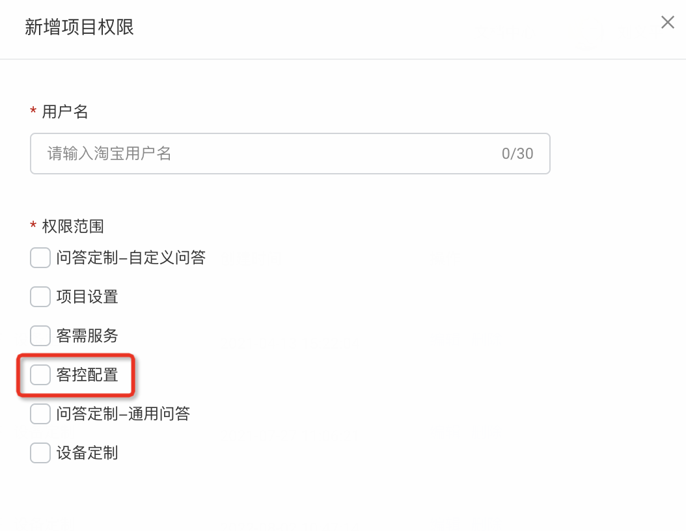This screenshot has height=531, width=686.
Task: Check the 问答定制–自定义问答 checkbox
Action: tap(40, 258)
